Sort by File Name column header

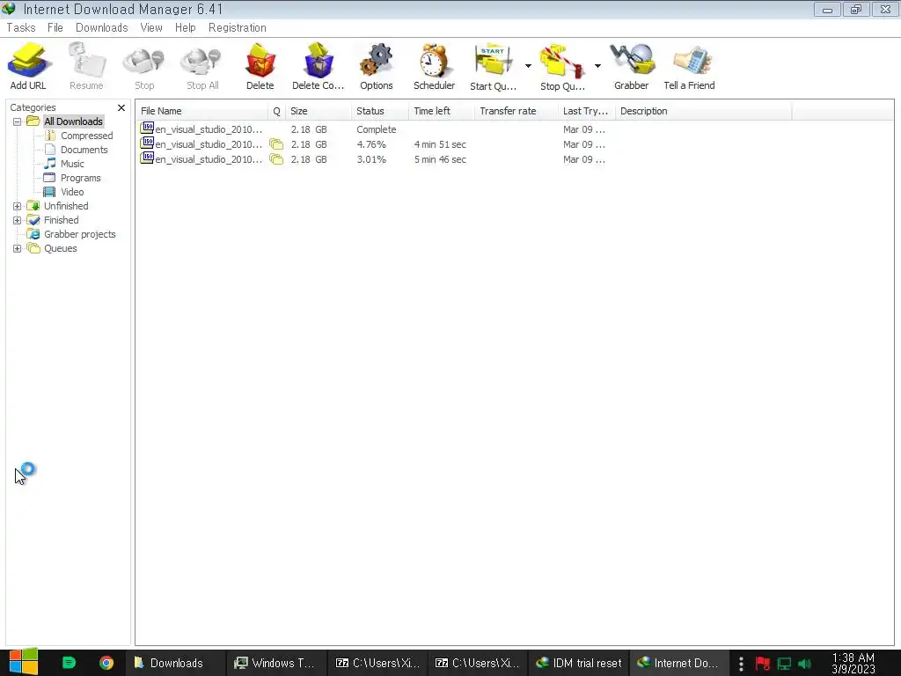(201, 111)
